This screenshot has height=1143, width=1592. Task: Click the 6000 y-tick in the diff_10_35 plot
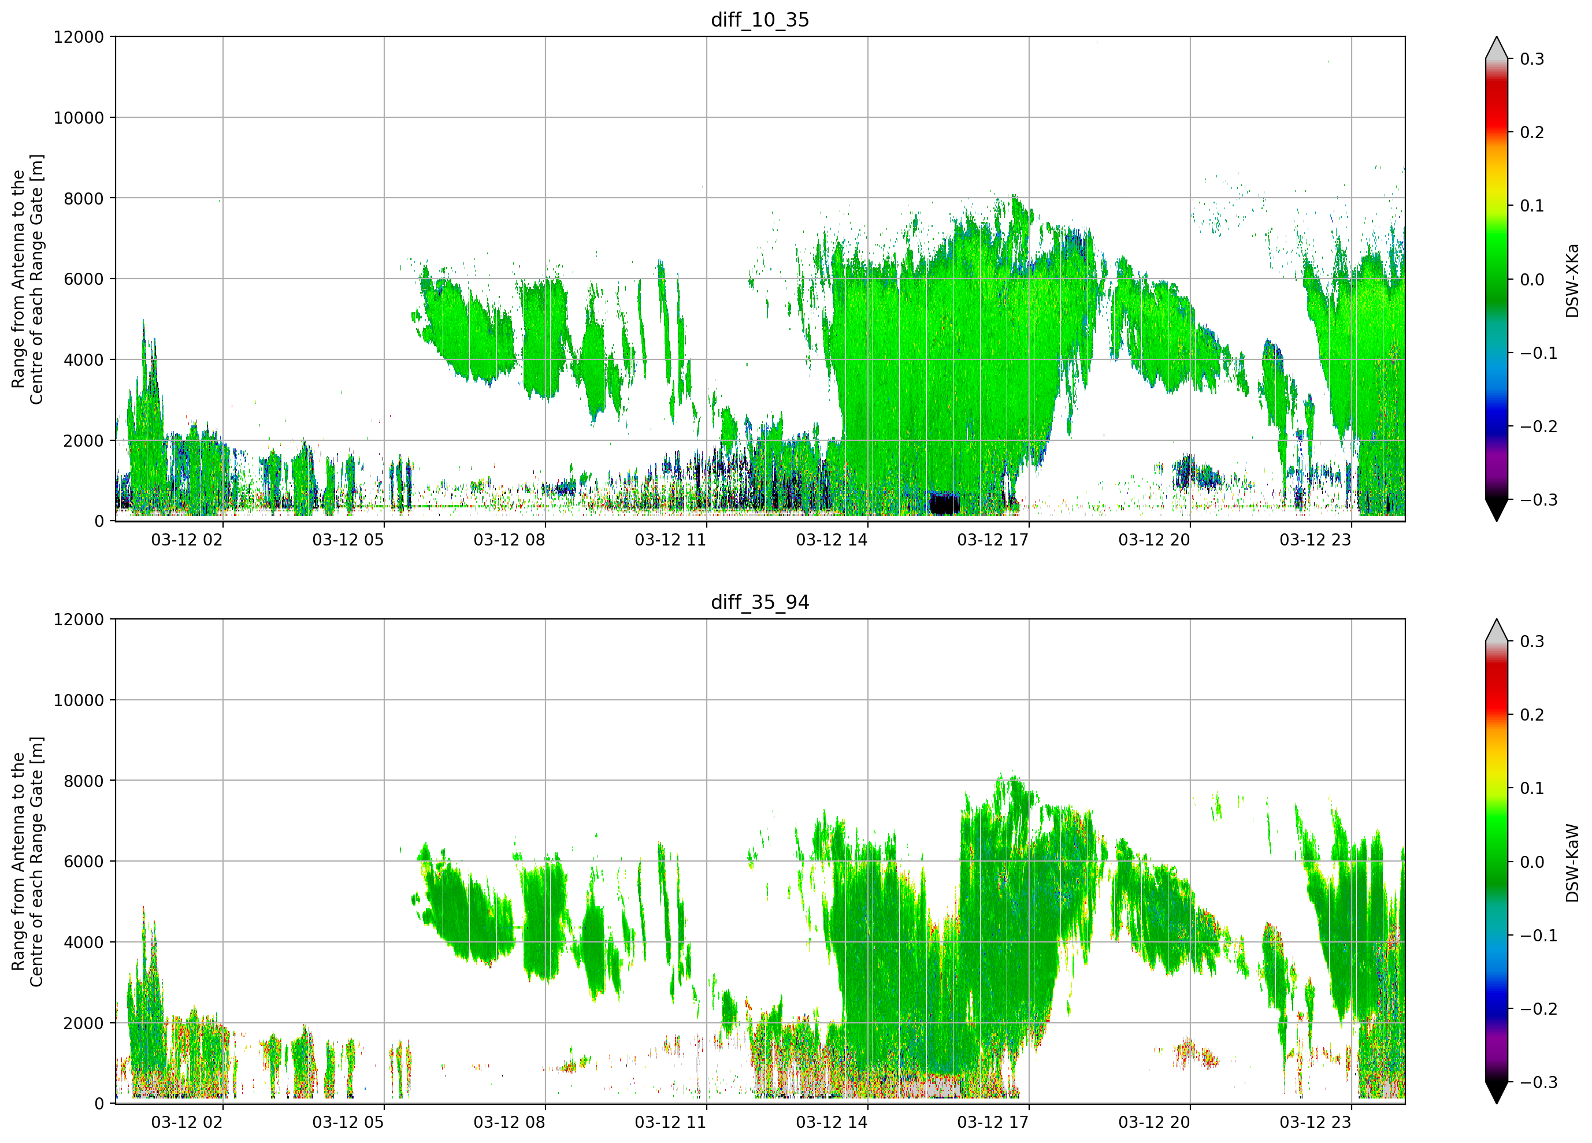pyautogui.click(x=84, y=280)
